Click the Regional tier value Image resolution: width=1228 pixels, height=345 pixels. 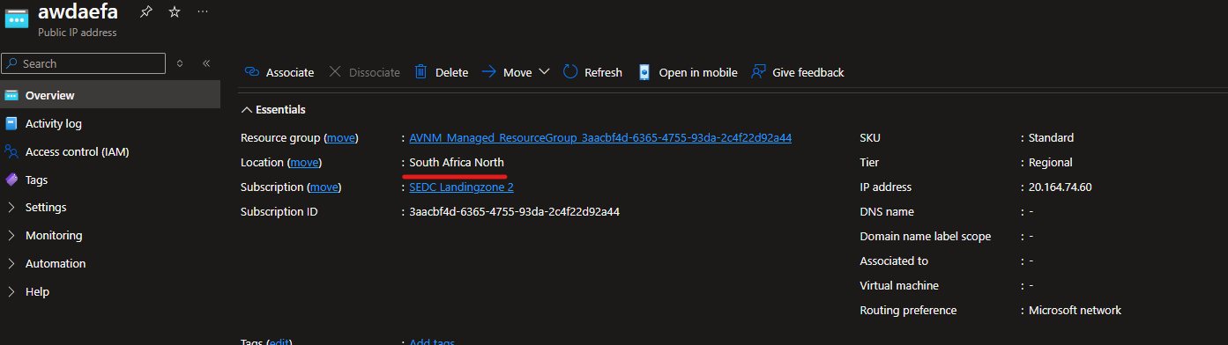point(1051,163)
